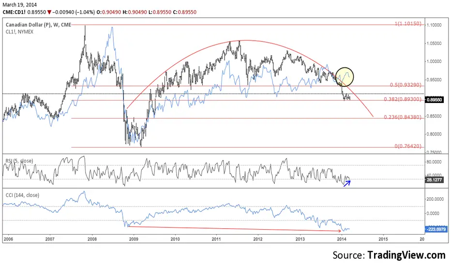Click the 2013 label on time axis

(300, 239)
